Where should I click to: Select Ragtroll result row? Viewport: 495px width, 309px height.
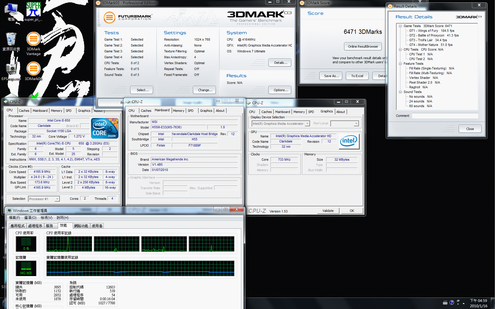point(418,87)
